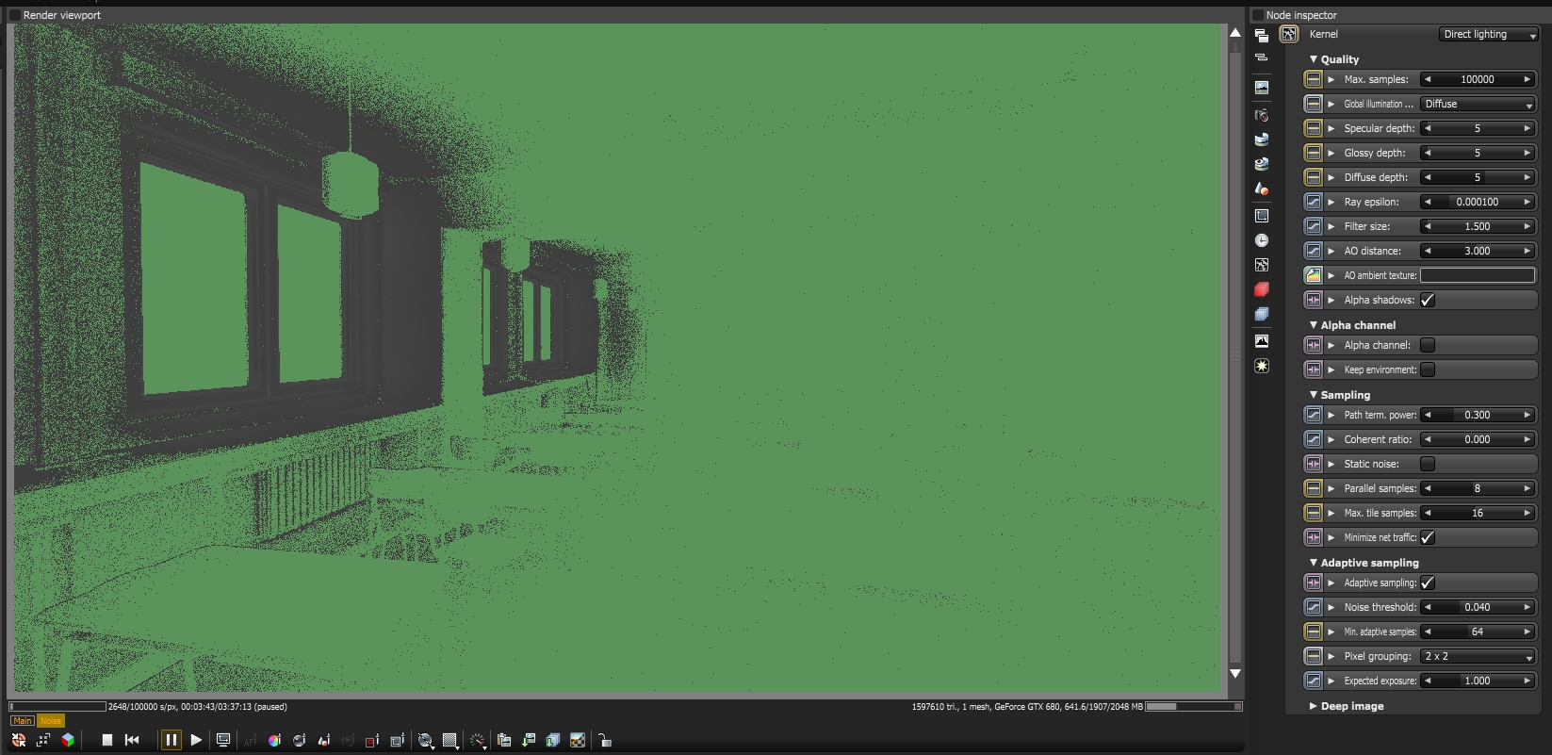Click the red cube render layer icon
1552x755 pixels.
1262,289
